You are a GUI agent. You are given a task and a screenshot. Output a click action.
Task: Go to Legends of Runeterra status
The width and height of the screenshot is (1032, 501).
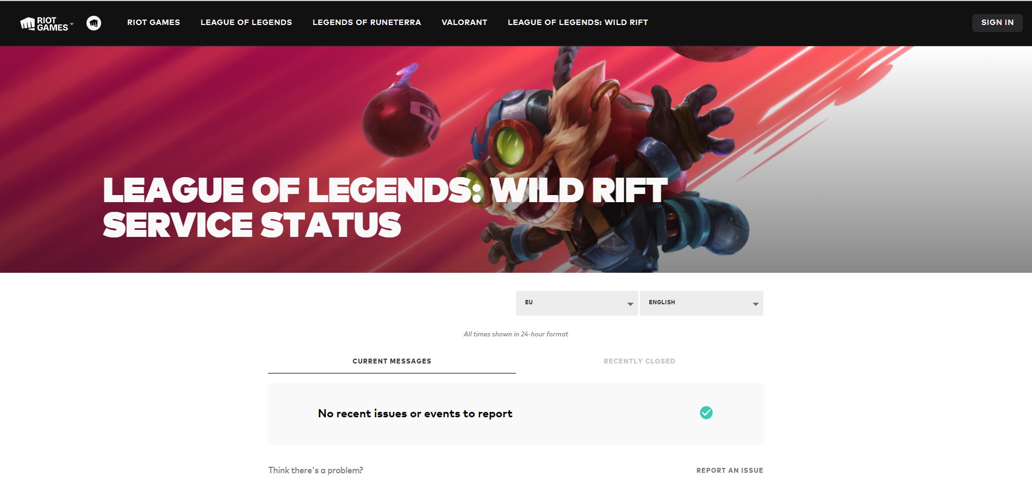[x=366, y=22]
